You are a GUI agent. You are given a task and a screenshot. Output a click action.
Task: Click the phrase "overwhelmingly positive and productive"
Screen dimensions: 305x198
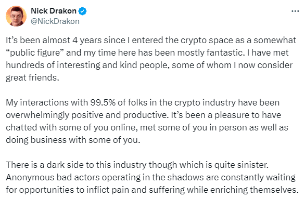point(86,115)
